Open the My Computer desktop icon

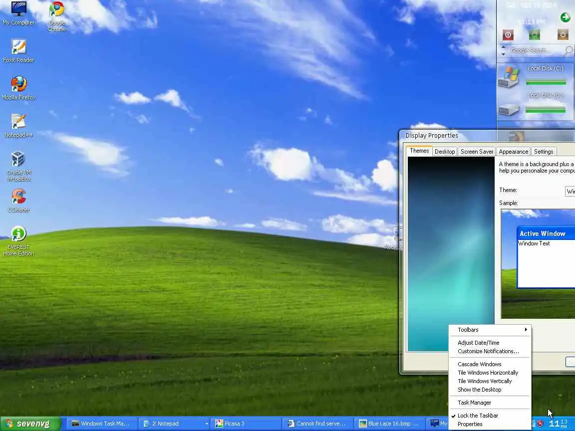[x=18, y=13]
